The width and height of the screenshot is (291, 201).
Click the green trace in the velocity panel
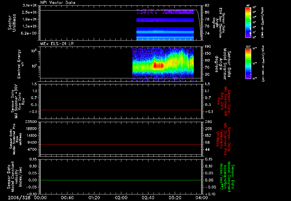(121, 180)
